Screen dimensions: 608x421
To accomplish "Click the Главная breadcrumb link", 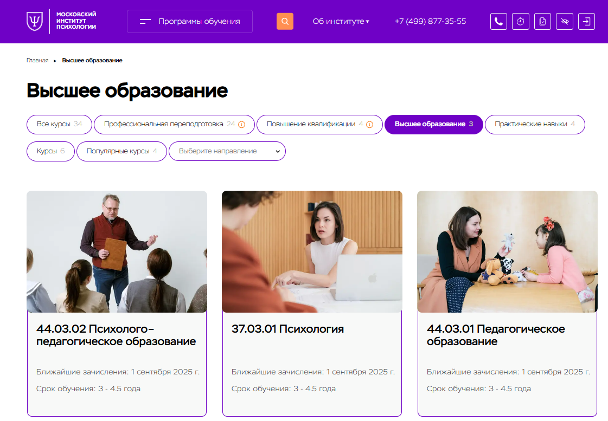I will point(37,61).
